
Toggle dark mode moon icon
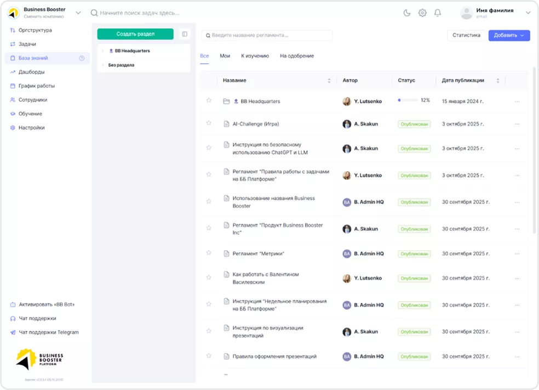click(x=406, y=13)
